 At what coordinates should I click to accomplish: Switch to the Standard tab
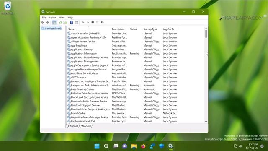[86, 126]
